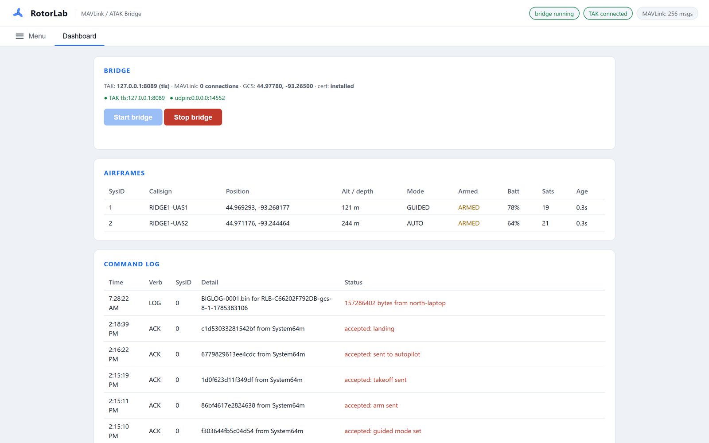Image resolution: width=709 pixels, height=443 pixels.
Task: Click the Position column header
Action: point(238,191)
